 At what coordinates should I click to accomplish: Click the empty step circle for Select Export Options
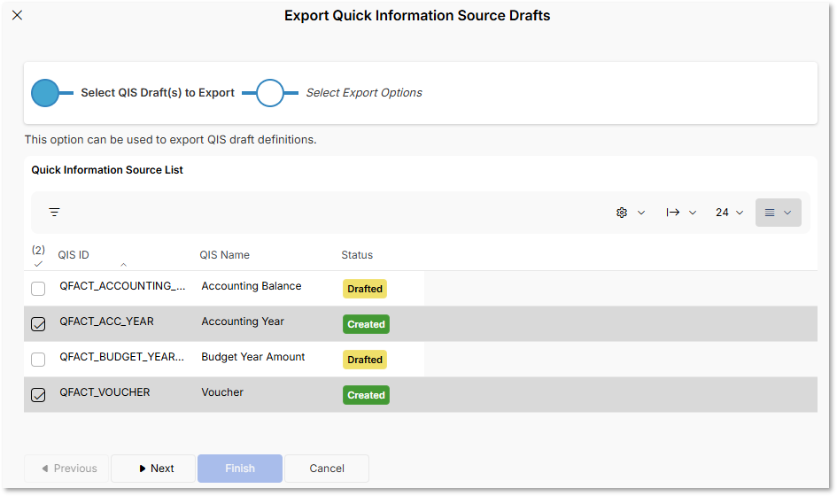pos(269,93)
